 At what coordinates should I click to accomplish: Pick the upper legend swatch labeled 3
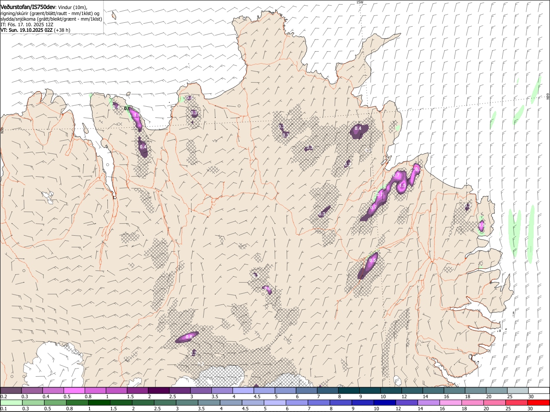pyautogui.click(x=201, y=390)
